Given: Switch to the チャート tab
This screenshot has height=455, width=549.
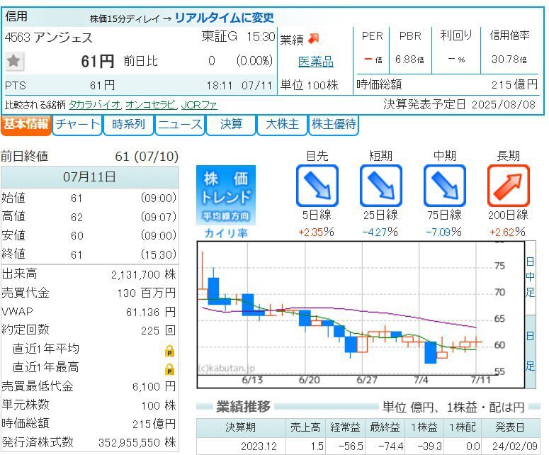Looking at the screenshot, I should point(77,124).
